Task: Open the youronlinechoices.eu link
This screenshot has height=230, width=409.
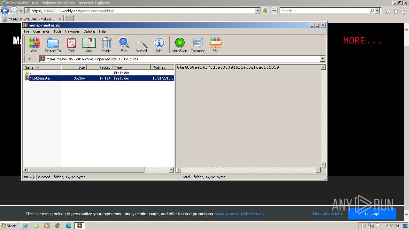Action: point(239,214)
